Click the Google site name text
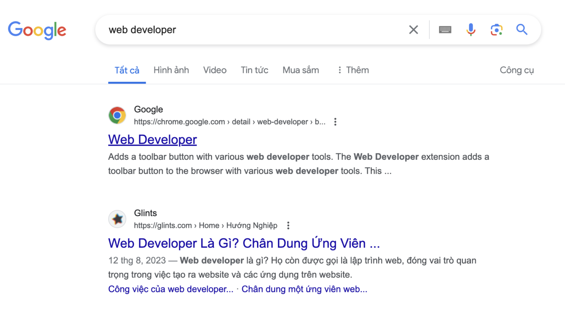Viewport: 565px width, 315px height. 149,109
